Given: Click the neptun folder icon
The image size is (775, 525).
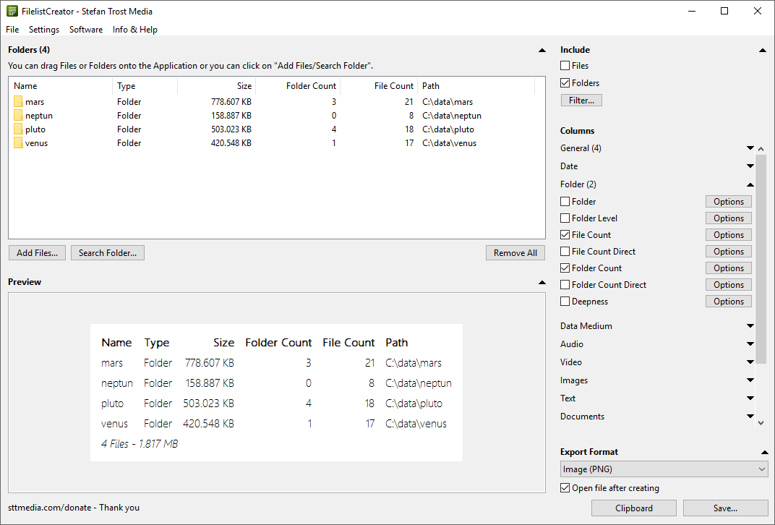Looking at the screenshot, I should 18,115.
